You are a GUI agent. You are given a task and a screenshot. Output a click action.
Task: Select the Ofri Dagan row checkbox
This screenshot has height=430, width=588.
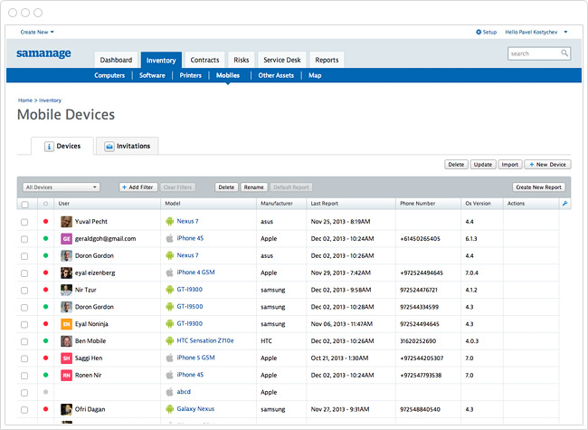click(x=24, y=410)
